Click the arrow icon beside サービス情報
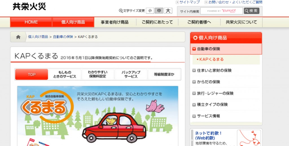 194,116
